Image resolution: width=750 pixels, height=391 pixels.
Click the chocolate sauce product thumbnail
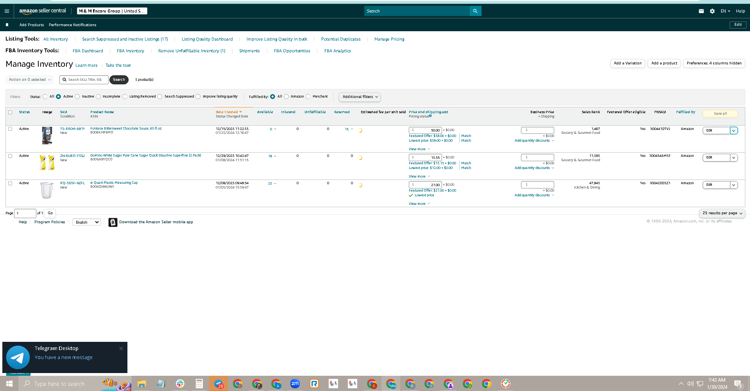tap(47, 135)
